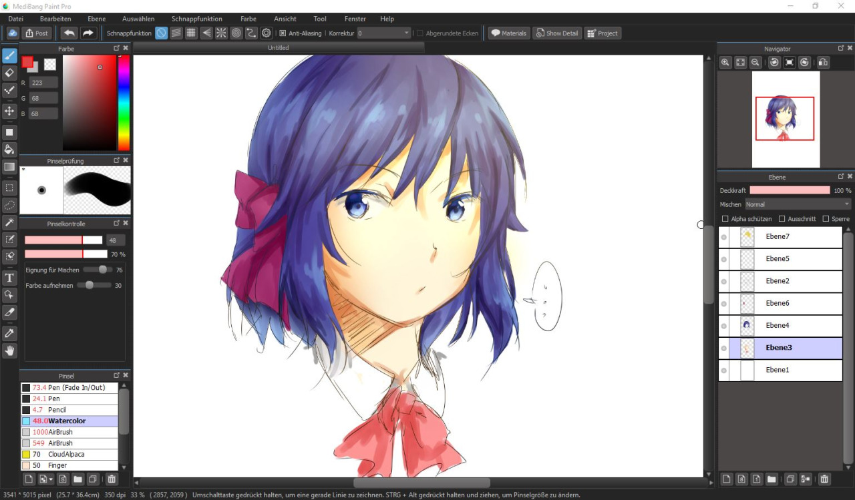Screen dimensions: 855x500
Task: Select the Move tool
Action: click(9, 111)
